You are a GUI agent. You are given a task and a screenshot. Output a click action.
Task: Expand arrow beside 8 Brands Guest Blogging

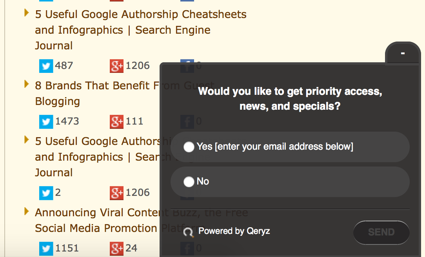coord(27,84)
